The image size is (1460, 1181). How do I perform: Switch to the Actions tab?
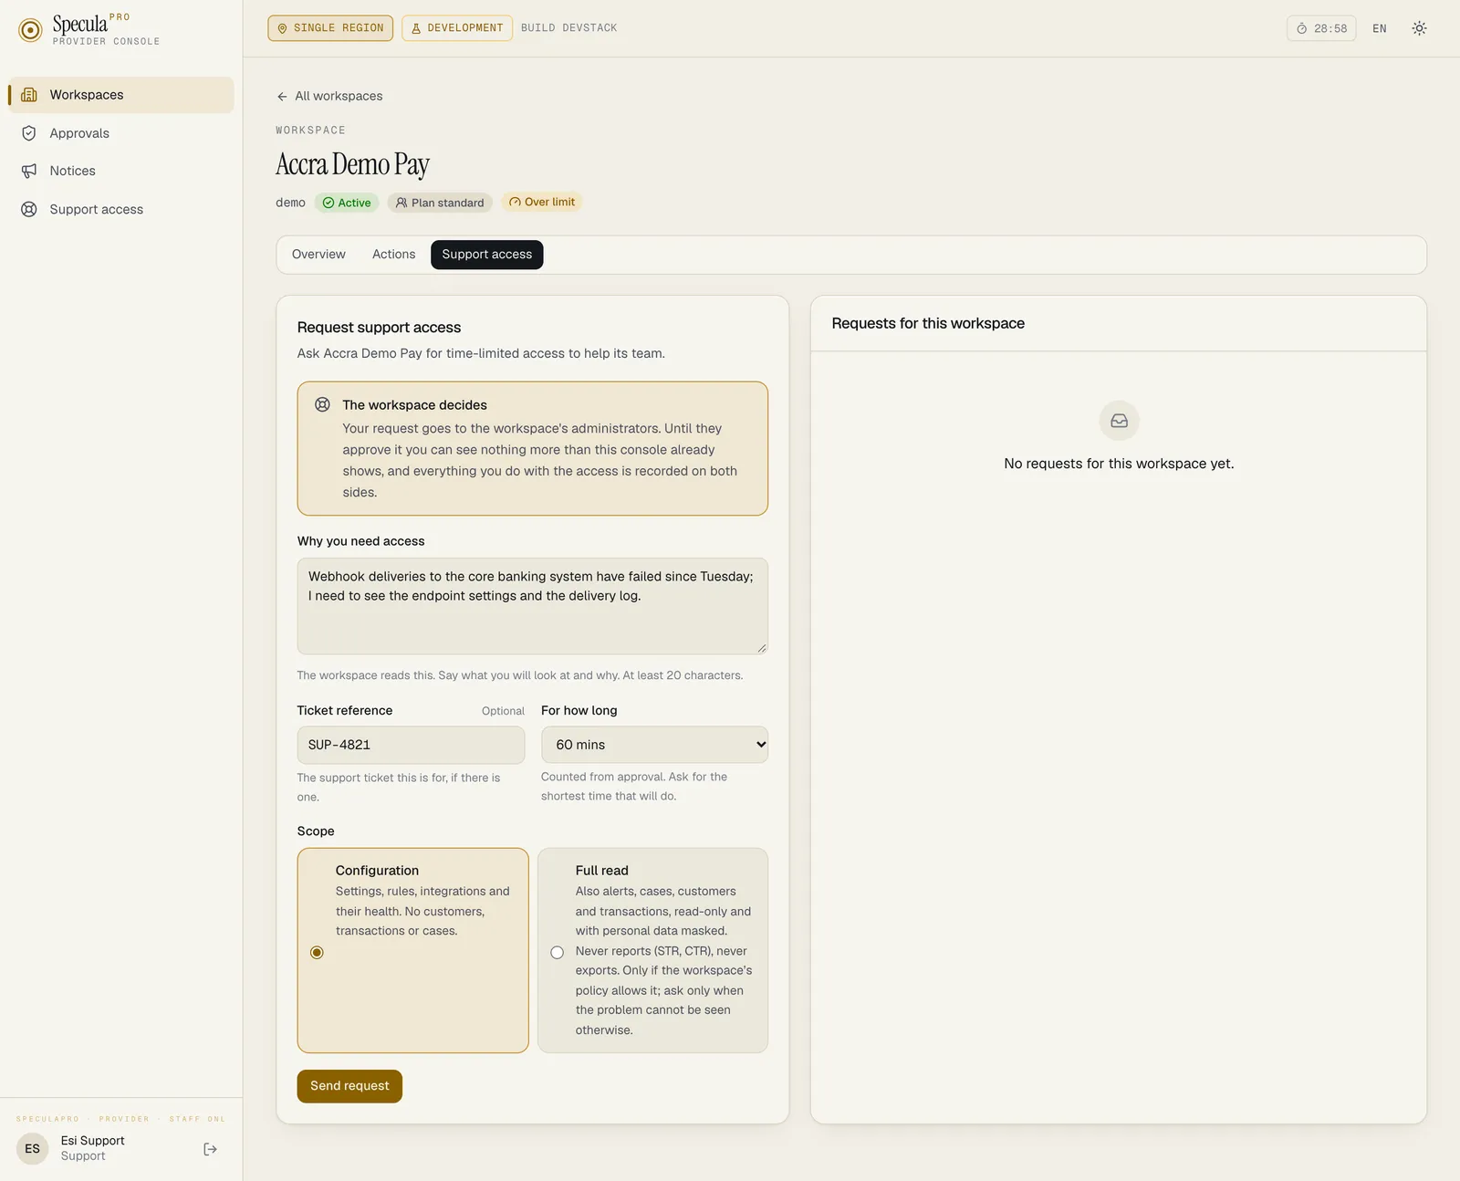tap(393, 255)
